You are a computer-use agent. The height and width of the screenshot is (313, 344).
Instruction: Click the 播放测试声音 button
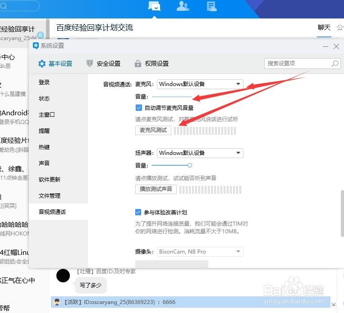(156, 189)
